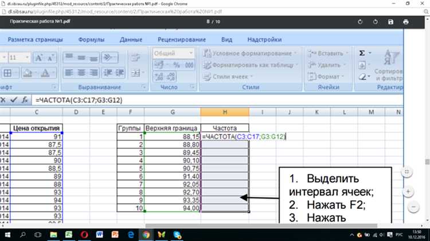Open 'Разметка страницы' ribbon tab
430x241 pixels.
pos(35,39)
